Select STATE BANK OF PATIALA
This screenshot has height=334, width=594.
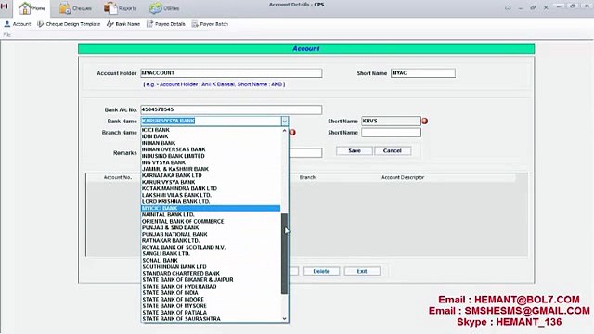(211, 313)
